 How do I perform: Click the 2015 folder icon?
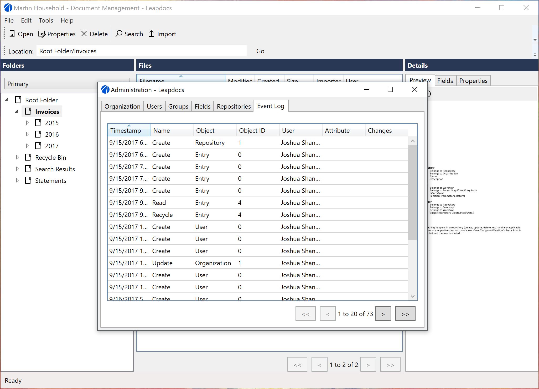38,123
